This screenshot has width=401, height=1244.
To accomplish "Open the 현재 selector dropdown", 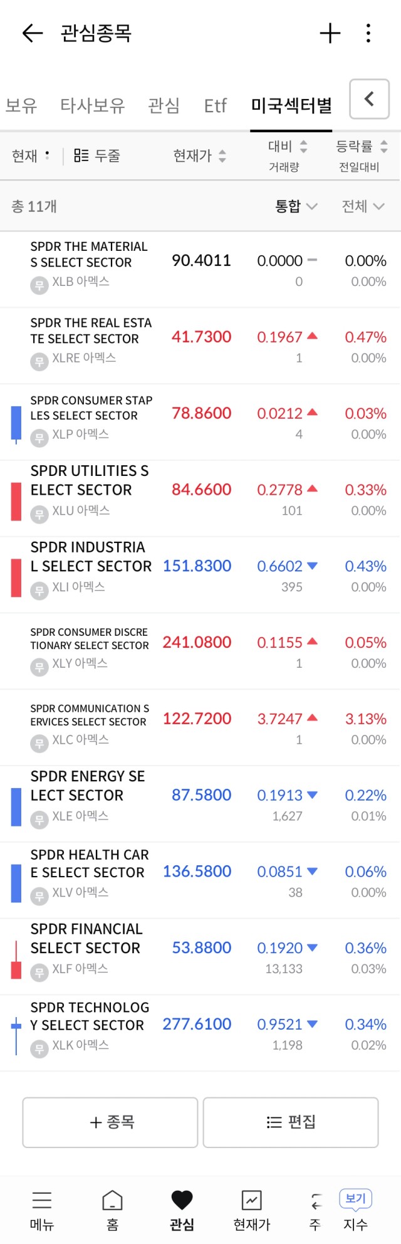I will [x=31, y=155].
